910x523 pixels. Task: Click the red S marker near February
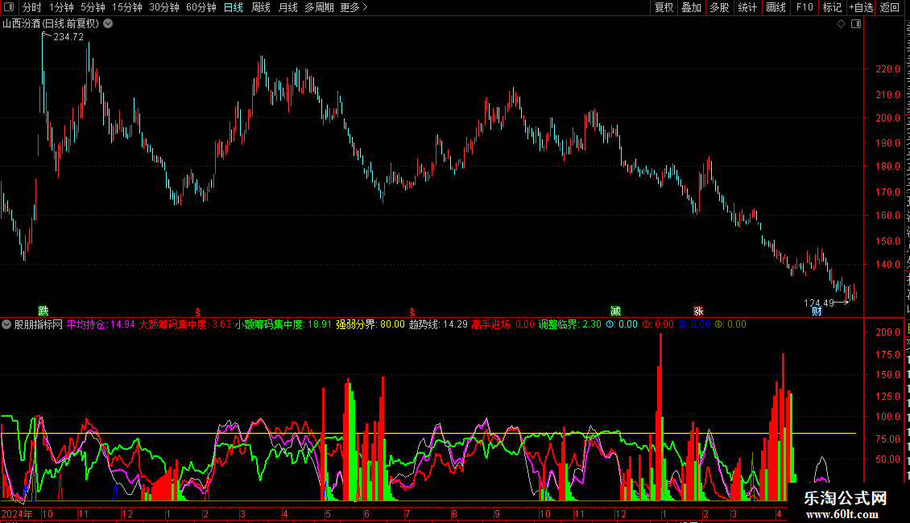point(198,312)
